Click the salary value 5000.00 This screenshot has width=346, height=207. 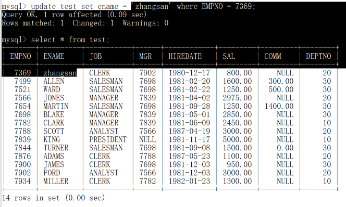tap(237, 139)
